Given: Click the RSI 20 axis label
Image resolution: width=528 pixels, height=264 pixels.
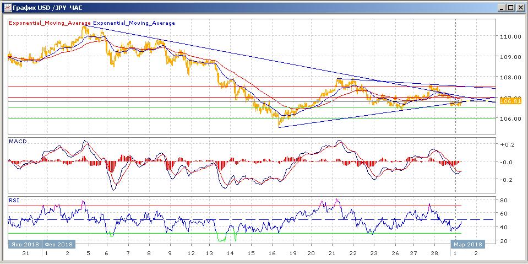Looking at the screenshot, I should [x=504, y=241].
